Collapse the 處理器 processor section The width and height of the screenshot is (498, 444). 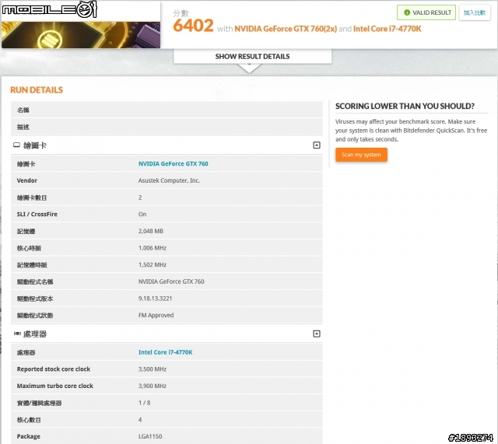click(317, 334)
